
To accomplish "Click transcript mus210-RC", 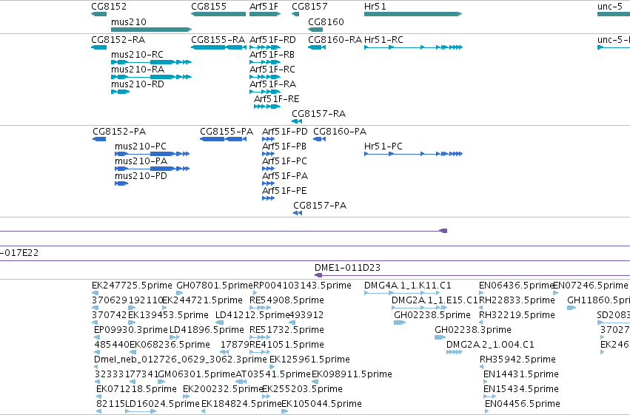I will 137,55.
